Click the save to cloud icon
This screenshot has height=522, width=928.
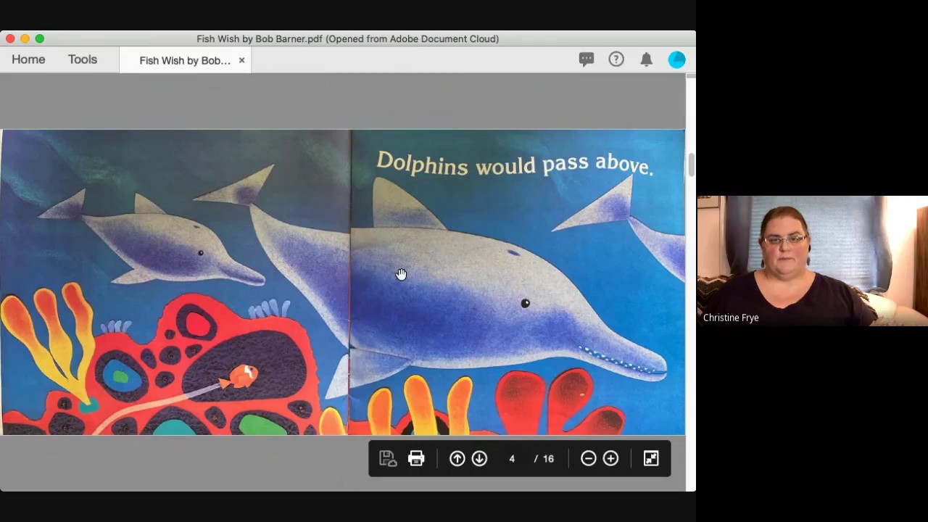coord(387,458)
